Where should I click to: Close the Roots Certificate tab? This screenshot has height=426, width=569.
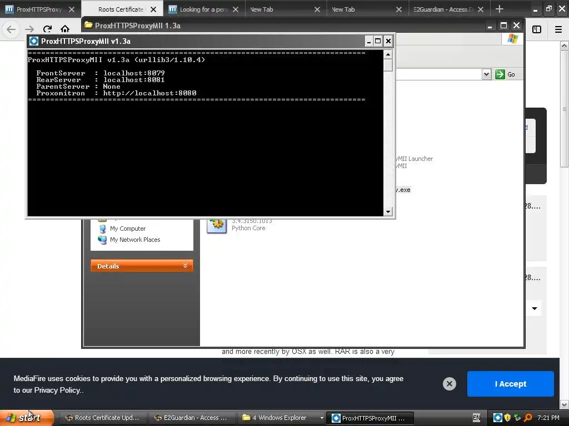point(153,9)
